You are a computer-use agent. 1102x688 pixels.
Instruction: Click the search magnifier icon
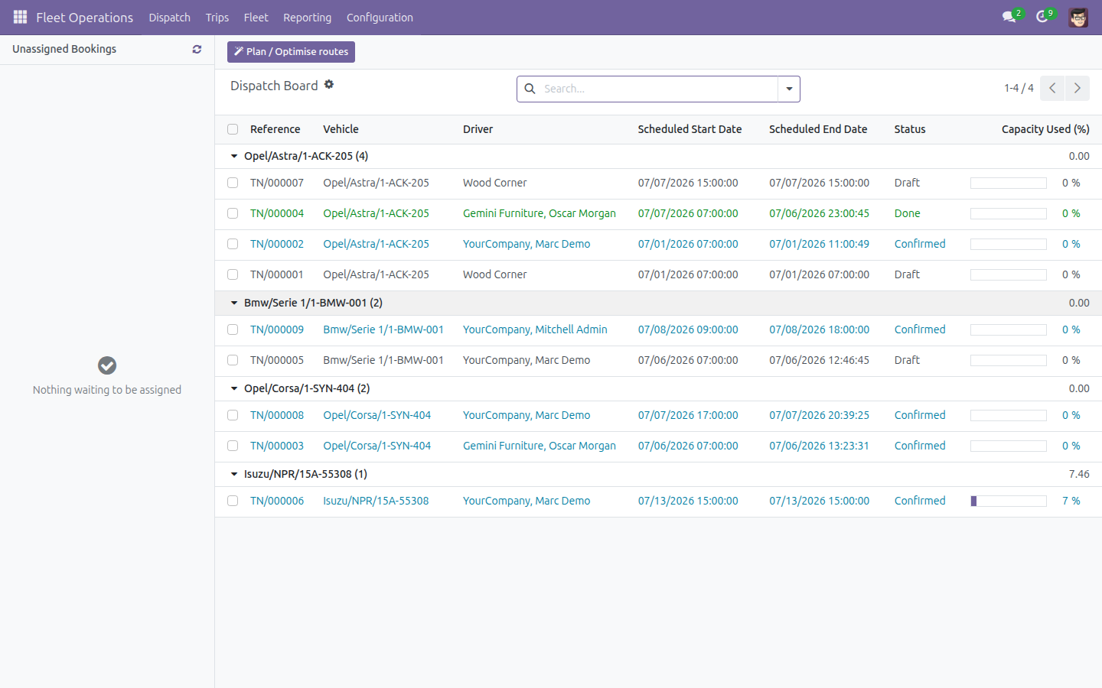click(x=530, y=89)
